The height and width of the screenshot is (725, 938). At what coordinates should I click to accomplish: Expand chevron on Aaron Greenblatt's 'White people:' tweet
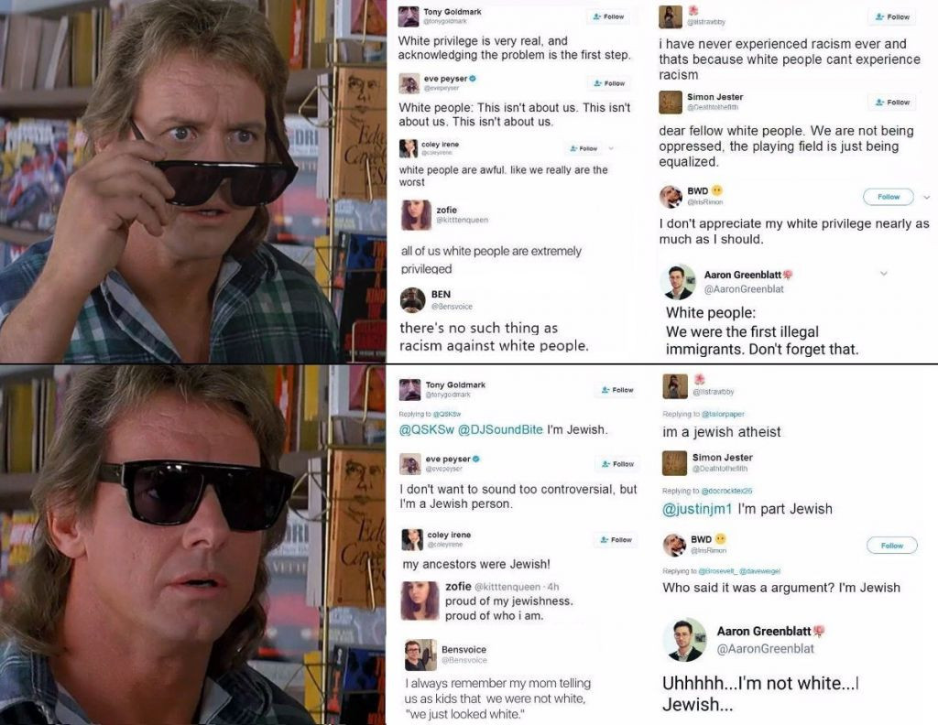(x=884, y=274)
